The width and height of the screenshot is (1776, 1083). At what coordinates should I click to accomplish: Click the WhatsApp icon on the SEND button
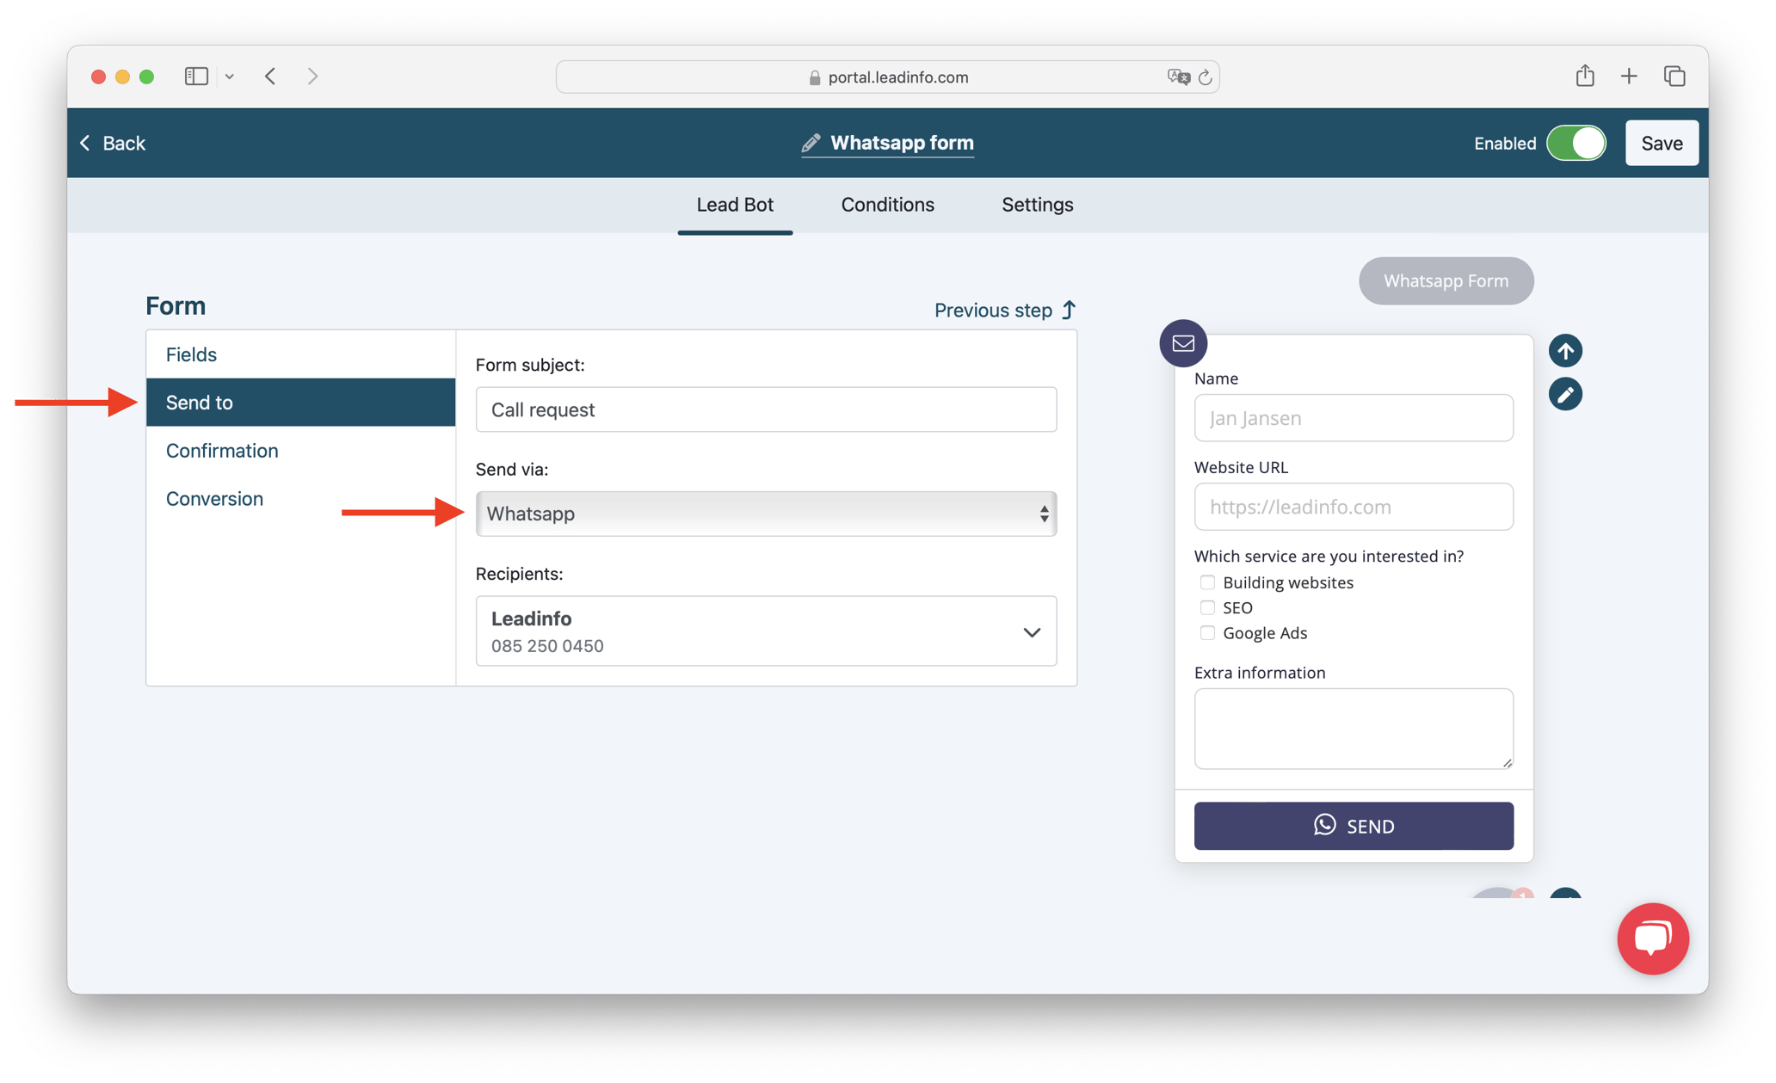tap(1324, 825)
